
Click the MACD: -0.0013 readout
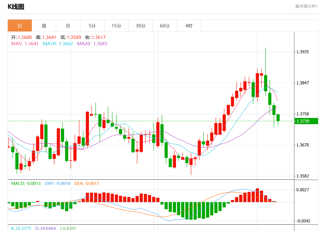pos(26,183)
